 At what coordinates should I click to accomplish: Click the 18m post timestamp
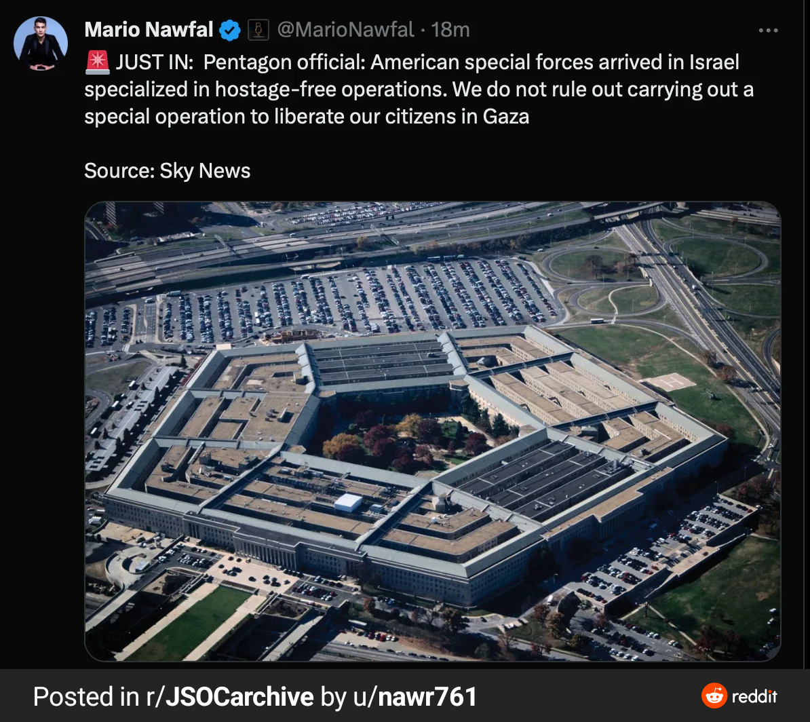click(x=450, y=30)
